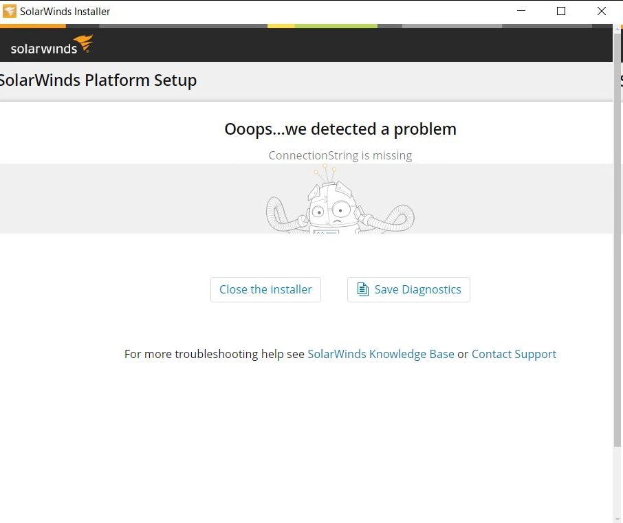Click the vertical scrollbar thumb
Image resolution: width=623 pixels, height=523 pixels.
coord(617,240)
